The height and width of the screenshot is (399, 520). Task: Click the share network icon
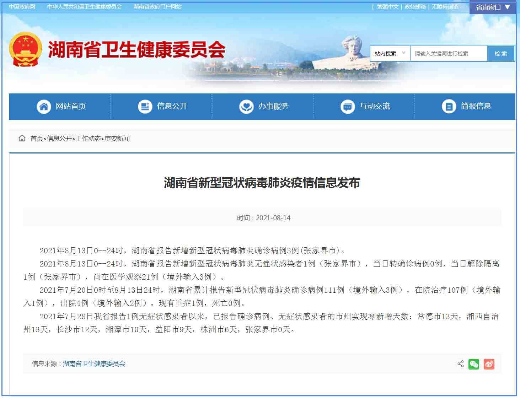point(460,364)
